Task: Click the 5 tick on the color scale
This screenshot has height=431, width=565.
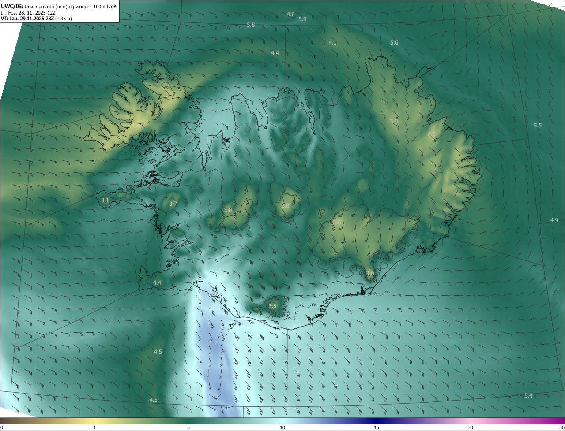Action: point(188,428)
